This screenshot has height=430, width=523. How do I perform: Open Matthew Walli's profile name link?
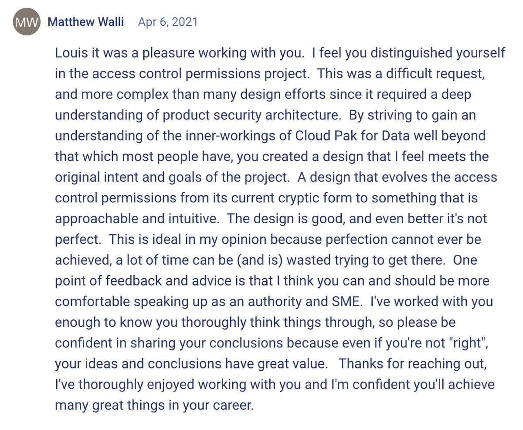pyautogui.click(x=86, y=21)
